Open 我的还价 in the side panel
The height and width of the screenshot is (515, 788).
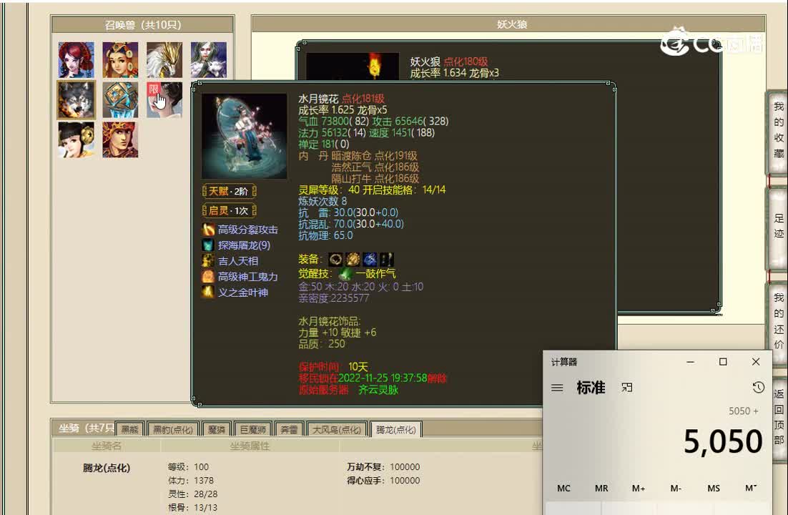pos(779,321)
